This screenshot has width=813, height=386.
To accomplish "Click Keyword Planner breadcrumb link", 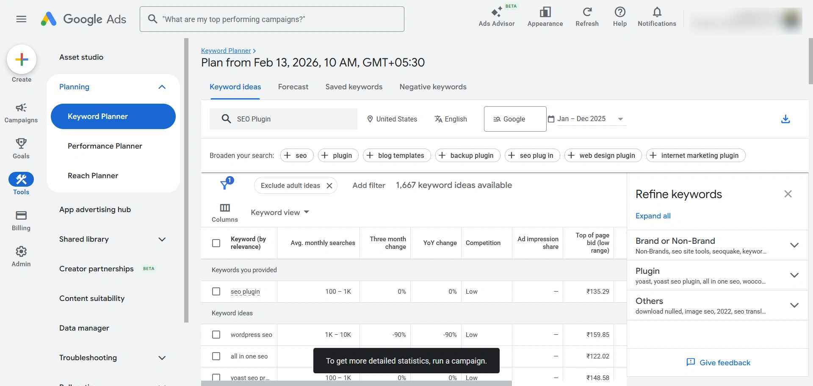I will 226,51.
